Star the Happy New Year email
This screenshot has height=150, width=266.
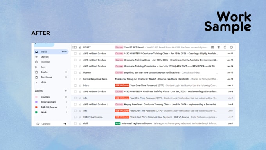pyautogui.click(x=80, y=105)
